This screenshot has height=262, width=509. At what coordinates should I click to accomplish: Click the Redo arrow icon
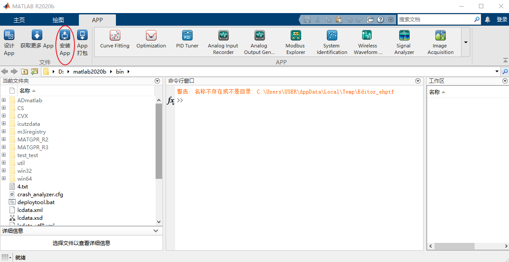[x=360, y=20]
